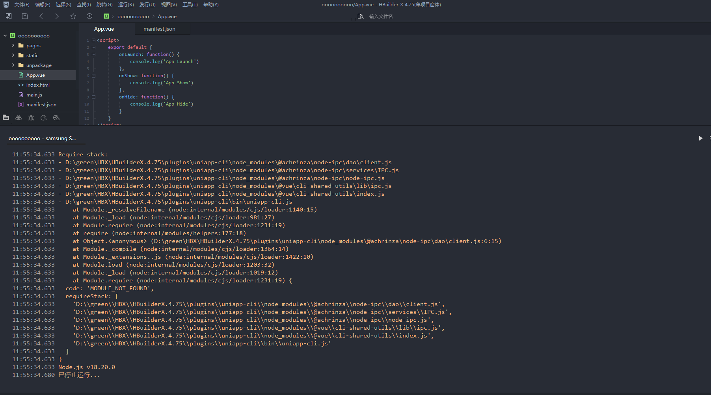
Task: Open the 帮助(Y) menu
Action: (211, 5)
